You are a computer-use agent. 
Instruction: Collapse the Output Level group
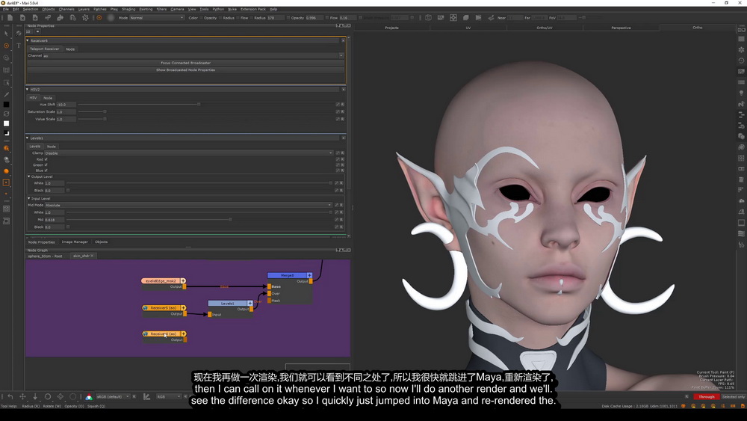[x=29, y=176]
